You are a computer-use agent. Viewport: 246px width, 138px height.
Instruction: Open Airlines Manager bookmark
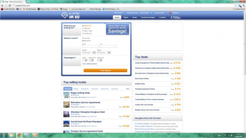click(x=94, y=9)
